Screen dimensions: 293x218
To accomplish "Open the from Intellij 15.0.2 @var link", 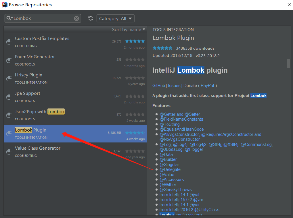I will click(x=181, y=200).
